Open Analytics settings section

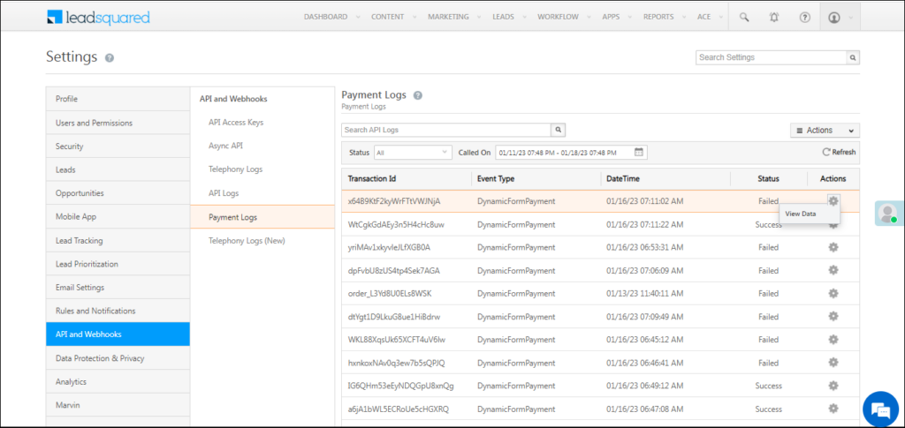[118, 381]
